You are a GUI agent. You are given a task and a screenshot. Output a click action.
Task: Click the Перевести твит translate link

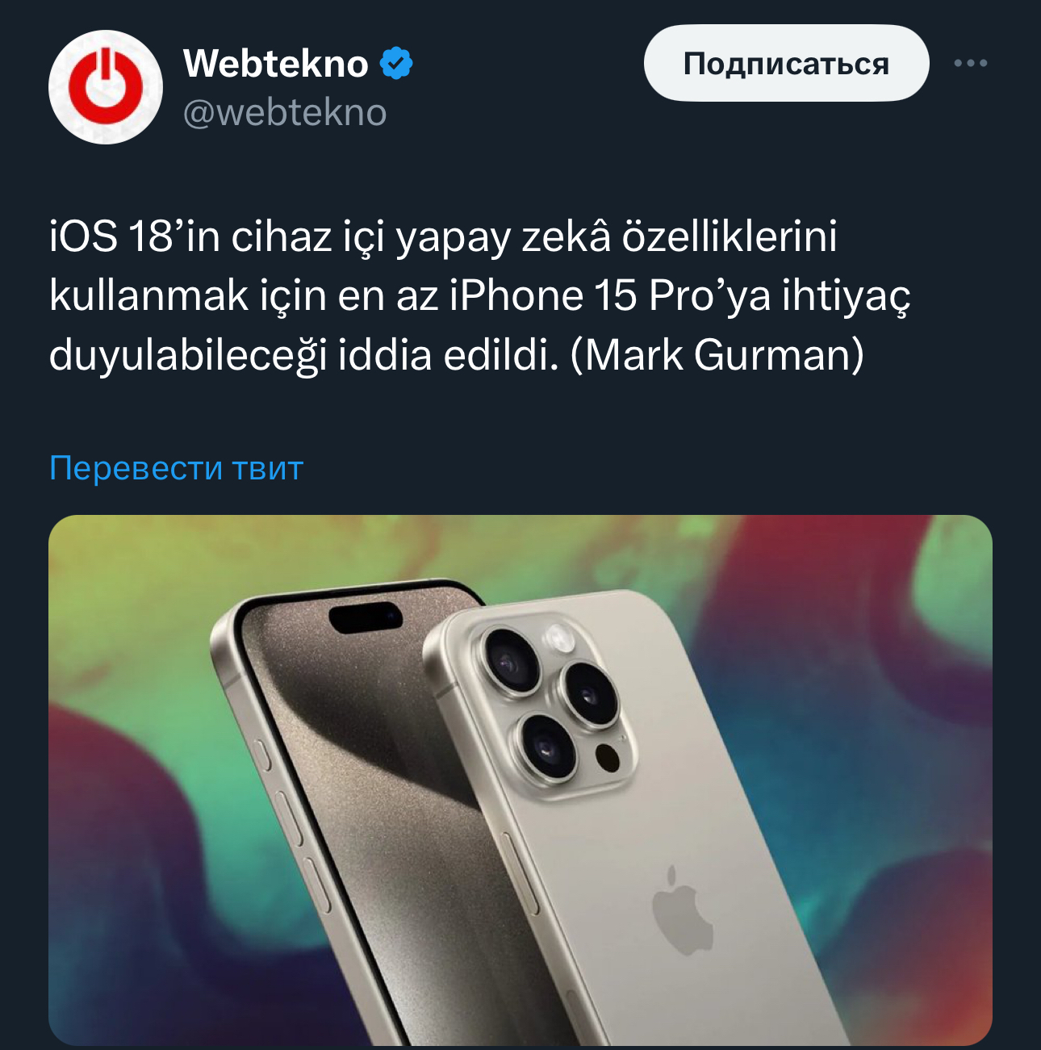click(x=176, y=467)
